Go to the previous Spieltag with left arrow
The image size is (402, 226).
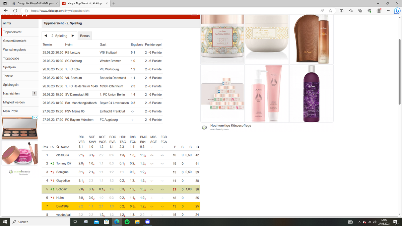pyautogui.click(x=46, y=36)
